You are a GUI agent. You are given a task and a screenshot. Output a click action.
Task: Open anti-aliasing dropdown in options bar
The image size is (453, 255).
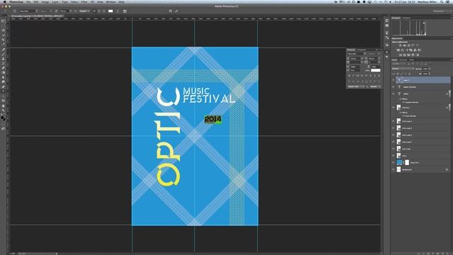click(x=84, y=11)
